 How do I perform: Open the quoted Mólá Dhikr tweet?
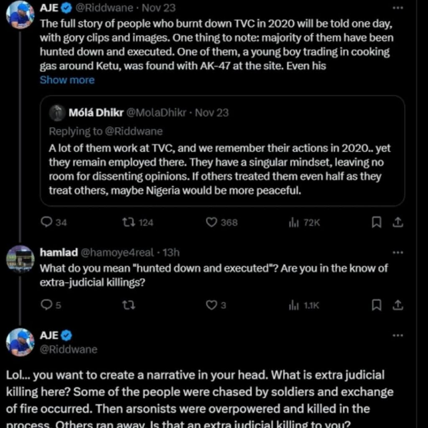[x=222, y=166]
